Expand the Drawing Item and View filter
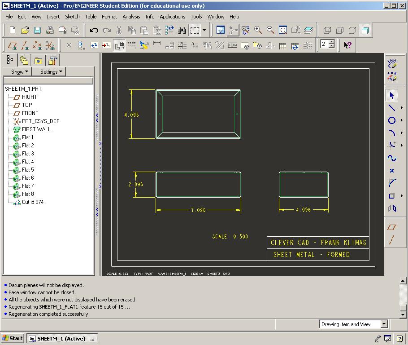408x345 pixels. 384,324
